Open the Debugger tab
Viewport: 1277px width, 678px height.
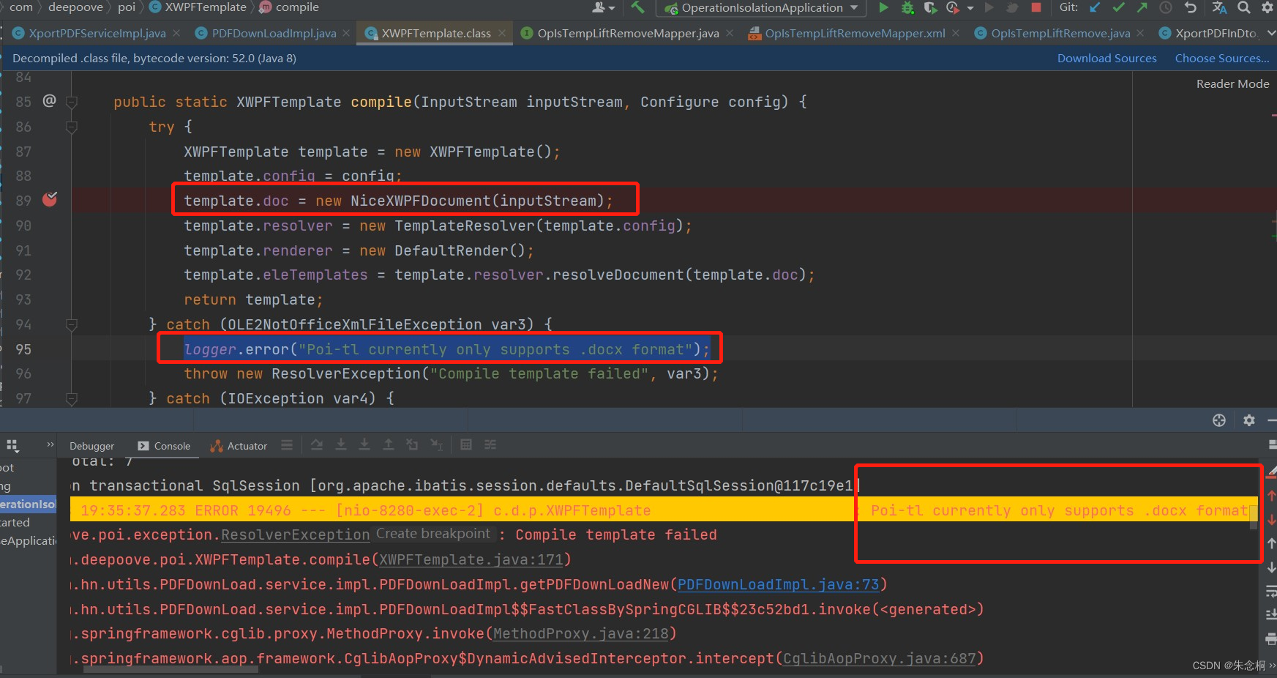(92, 446)
